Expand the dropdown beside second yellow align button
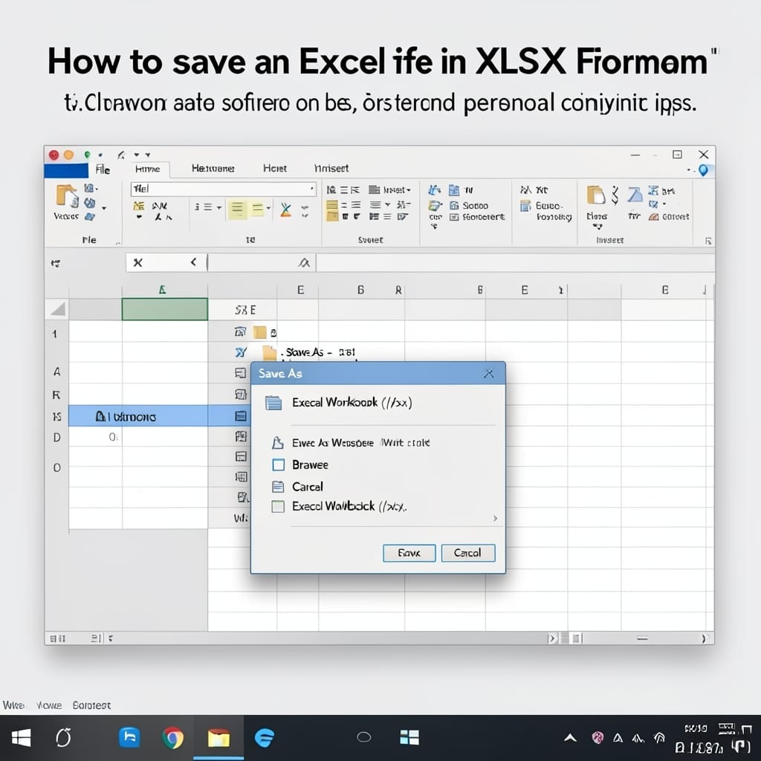 click(x=268, y=208)
